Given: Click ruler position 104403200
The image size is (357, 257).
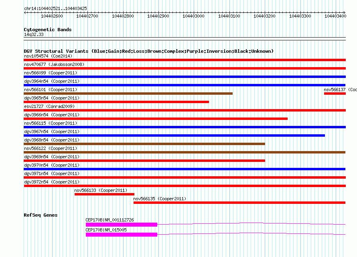Looking at the screenshot, I should (265, 16).
